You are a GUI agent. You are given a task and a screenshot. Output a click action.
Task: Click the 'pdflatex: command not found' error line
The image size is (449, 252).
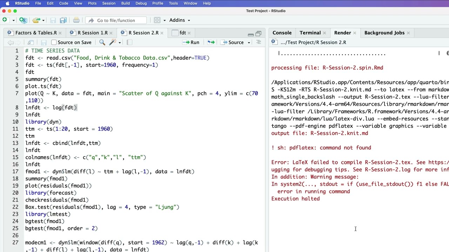pyautogui.click(x=321, y=148)
